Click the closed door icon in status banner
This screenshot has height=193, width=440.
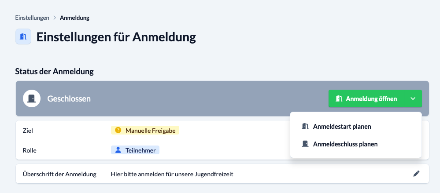tap(32, 98)
